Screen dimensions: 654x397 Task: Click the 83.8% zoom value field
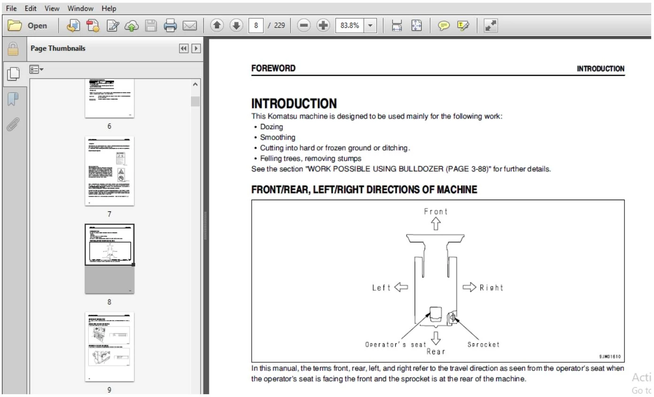[350, 26]
